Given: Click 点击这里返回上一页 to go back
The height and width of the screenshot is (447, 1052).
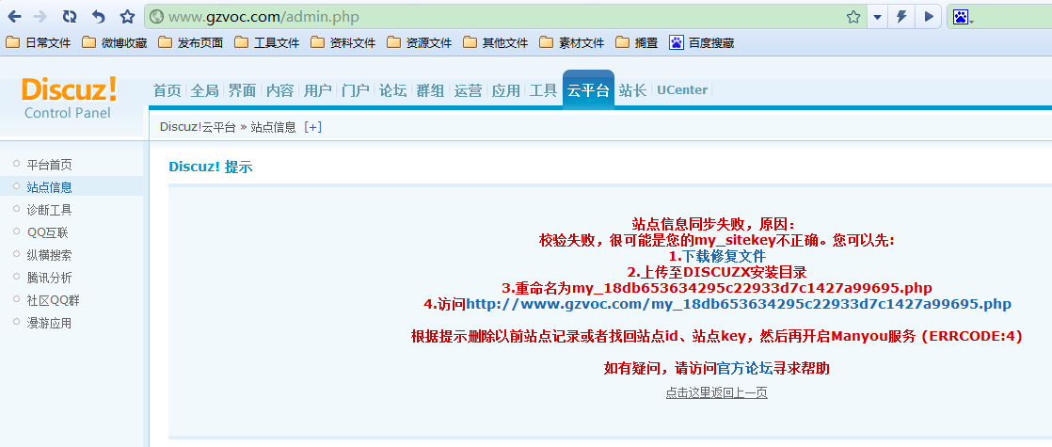Looking at the screenshot, I should pyautogui.click(x=716, y=393).
